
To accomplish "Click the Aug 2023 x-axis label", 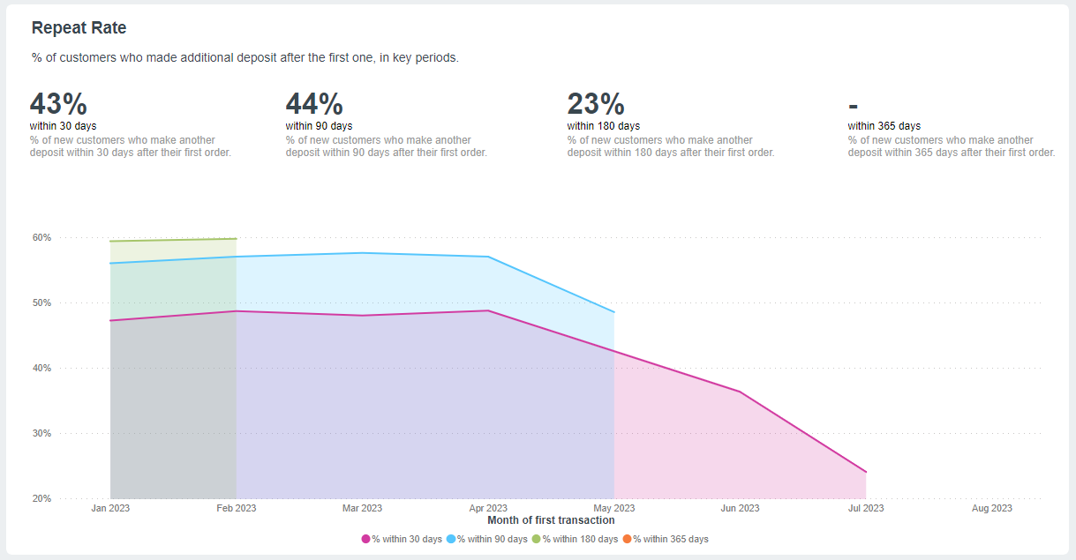I will 992,508.
